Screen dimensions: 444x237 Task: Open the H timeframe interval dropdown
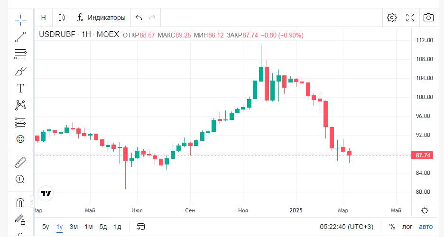coord(43,18)
